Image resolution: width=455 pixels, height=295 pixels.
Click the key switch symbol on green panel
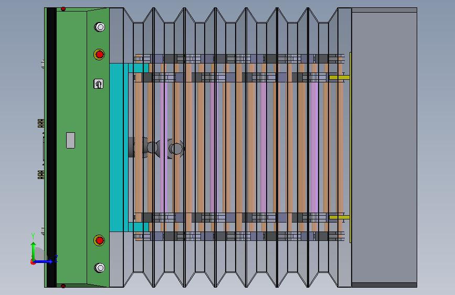(99, 84)
